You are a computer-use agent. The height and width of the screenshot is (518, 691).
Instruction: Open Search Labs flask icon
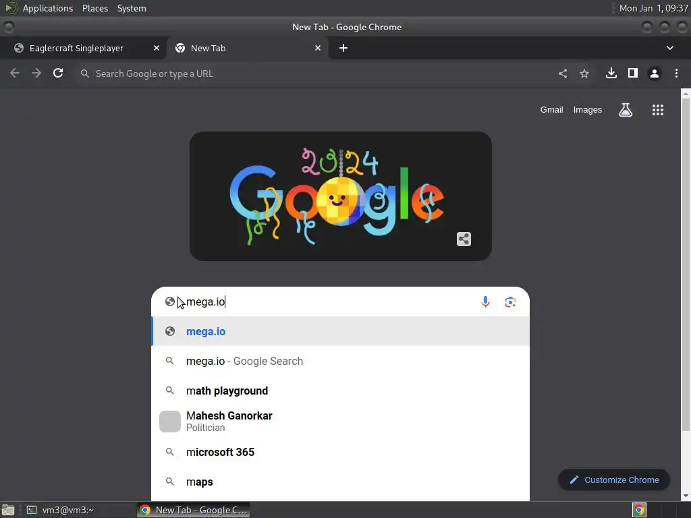tap(626, 110)
